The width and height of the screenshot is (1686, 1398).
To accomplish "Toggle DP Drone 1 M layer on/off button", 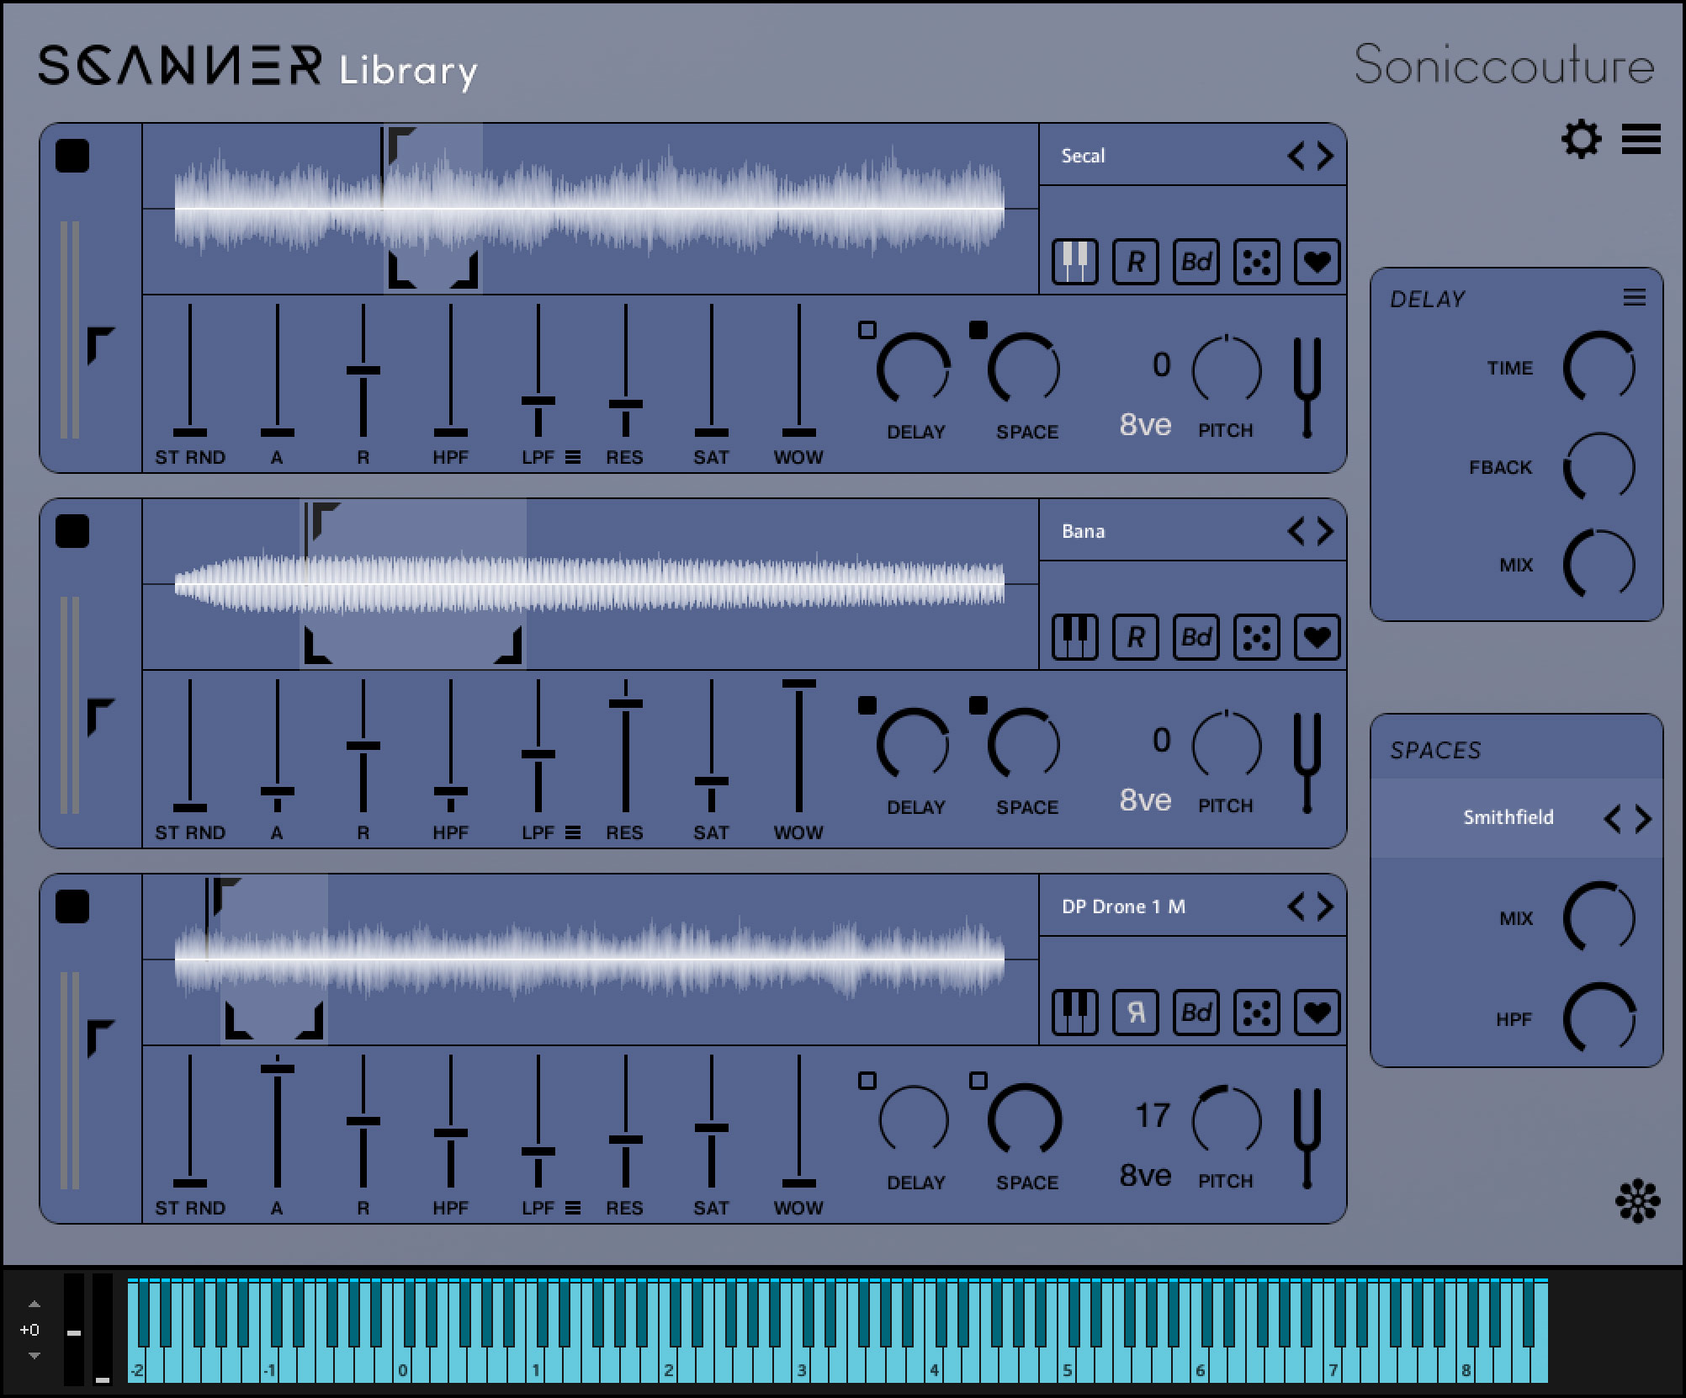I will [x=72, y=907].
